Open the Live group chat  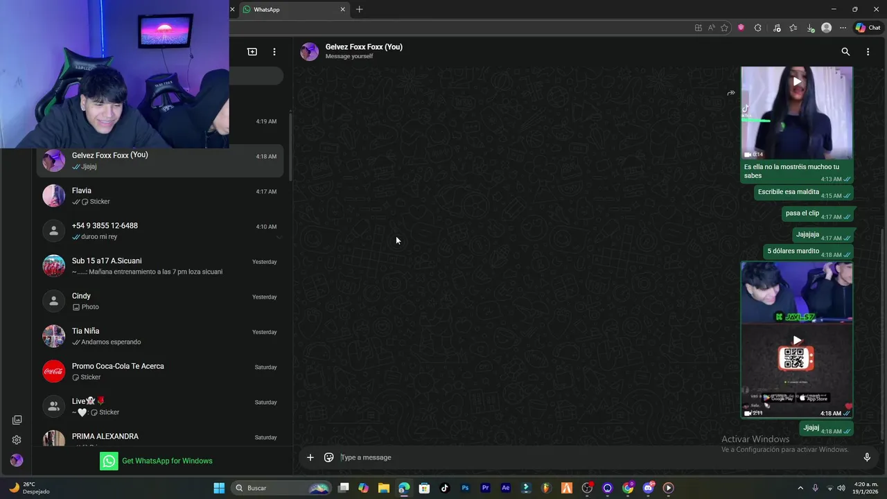[x=160, y=407]
